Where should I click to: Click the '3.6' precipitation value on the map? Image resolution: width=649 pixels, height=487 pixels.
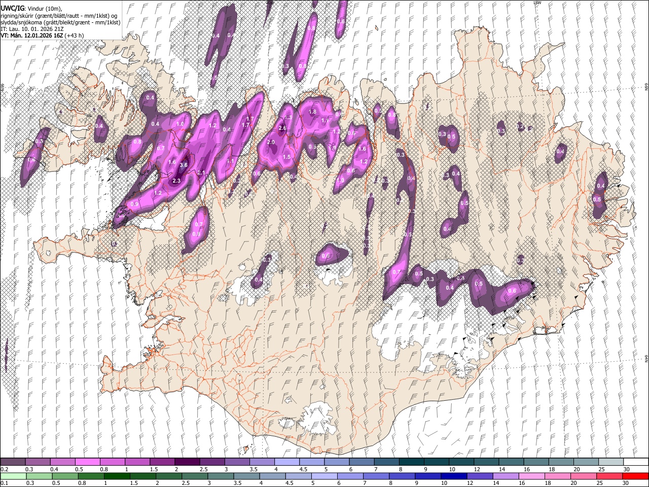click(x=184, y=165)
